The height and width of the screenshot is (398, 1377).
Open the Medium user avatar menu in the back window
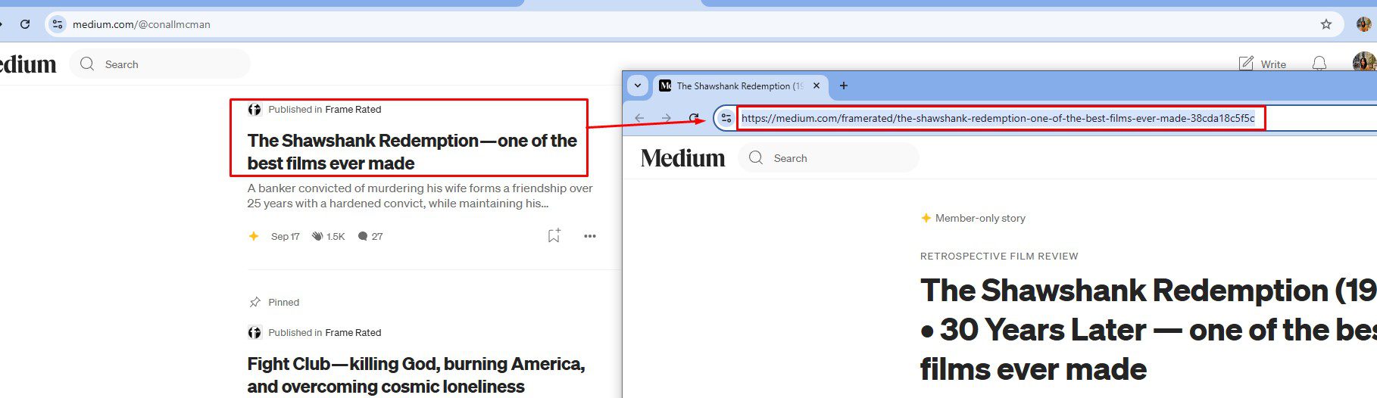pyautogui.click(x=1364, y=63)
